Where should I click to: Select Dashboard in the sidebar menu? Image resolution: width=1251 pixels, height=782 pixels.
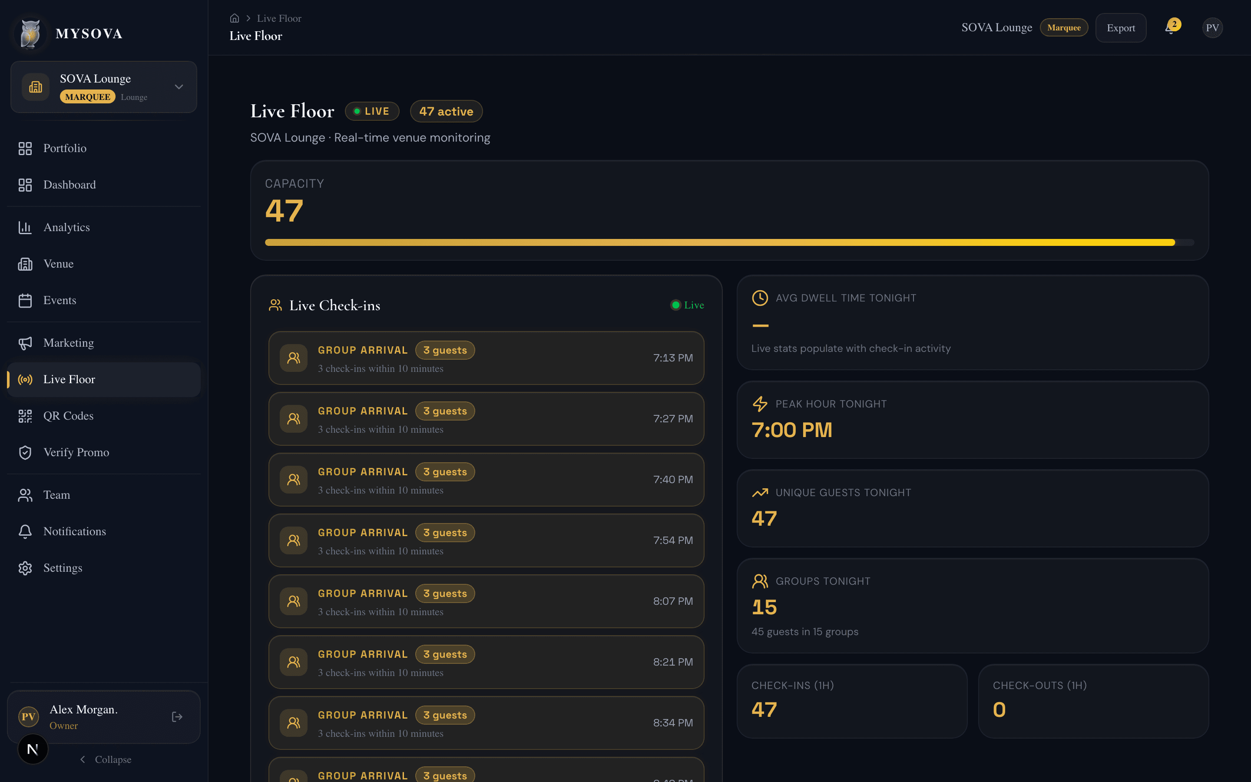click(25, 185)
